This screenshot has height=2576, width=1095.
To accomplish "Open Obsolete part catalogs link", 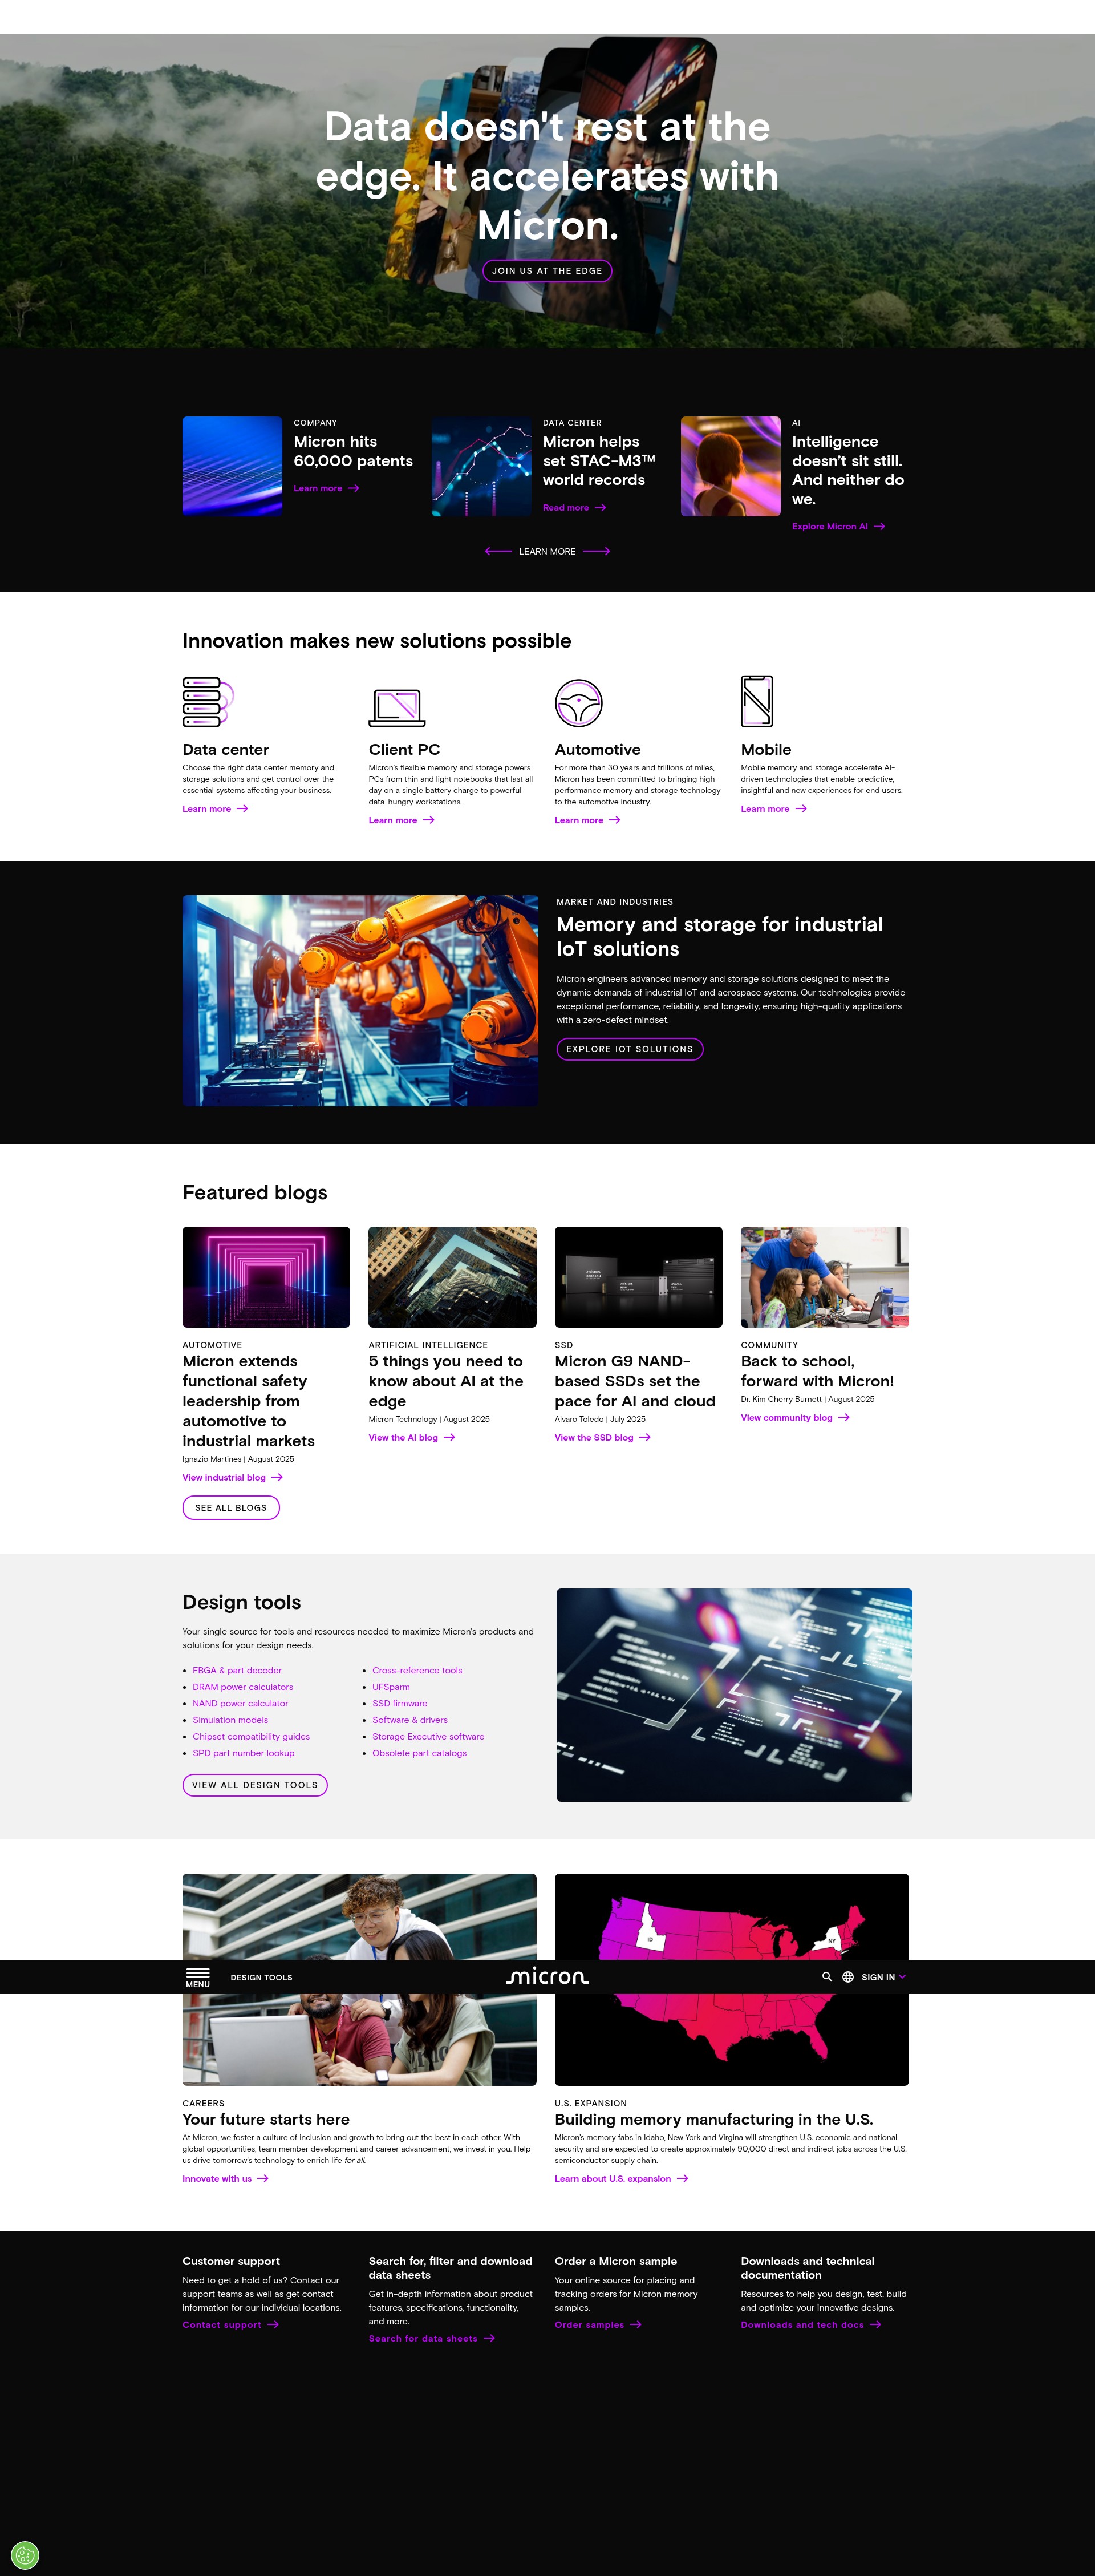I will point(419,1753).
